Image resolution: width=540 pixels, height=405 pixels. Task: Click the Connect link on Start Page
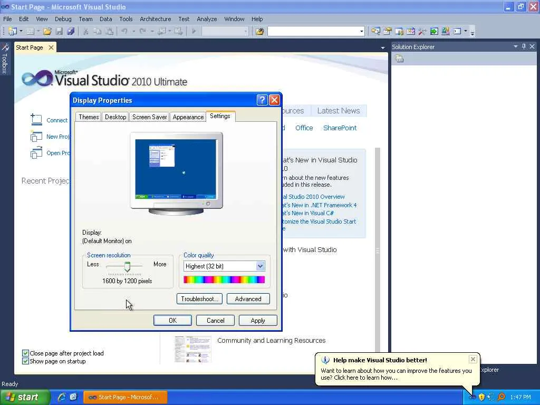click(x=57, y=120)
